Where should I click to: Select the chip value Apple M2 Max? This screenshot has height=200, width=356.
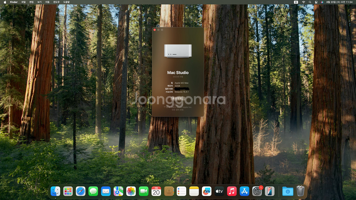point(182,83)
